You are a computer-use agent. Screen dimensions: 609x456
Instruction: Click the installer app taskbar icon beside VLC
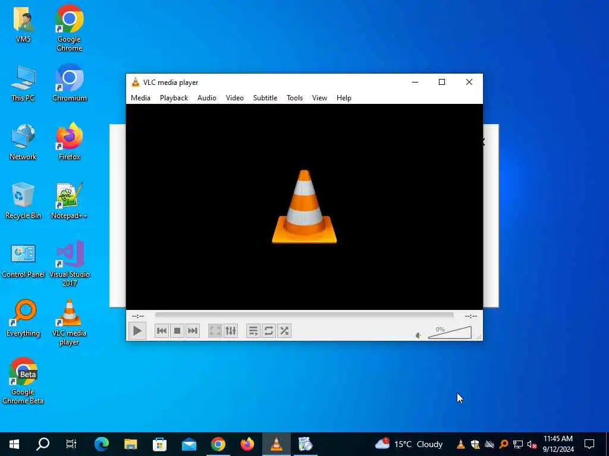306,444
